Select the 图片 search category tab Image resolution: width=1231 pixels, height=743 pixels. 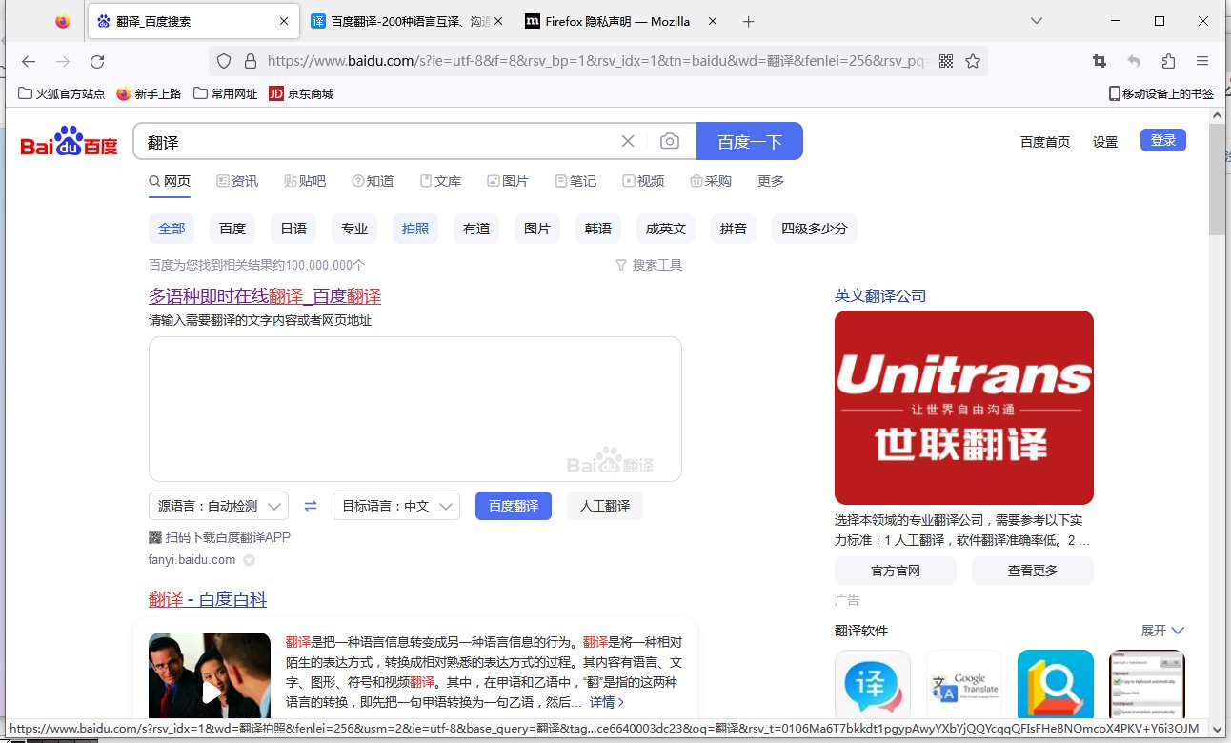point(508,181)
